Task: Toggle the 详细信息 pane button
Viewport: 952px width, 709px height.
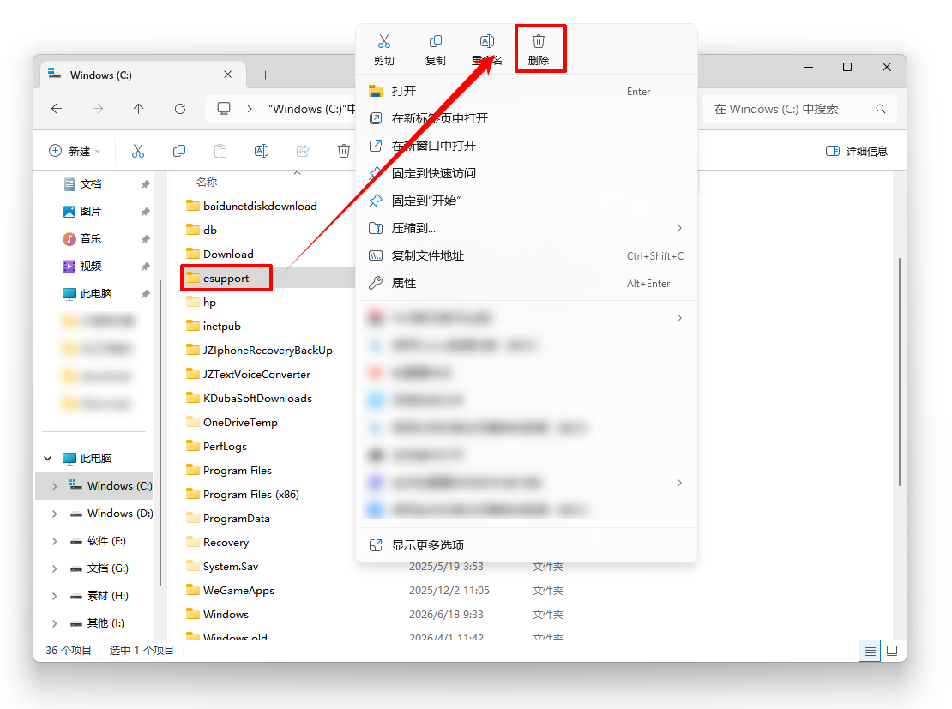Action: (857, 151)
